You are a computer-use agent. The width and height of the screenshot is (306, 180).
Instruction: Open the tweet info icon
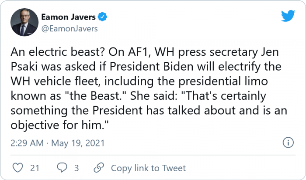[x=288, y=143]
